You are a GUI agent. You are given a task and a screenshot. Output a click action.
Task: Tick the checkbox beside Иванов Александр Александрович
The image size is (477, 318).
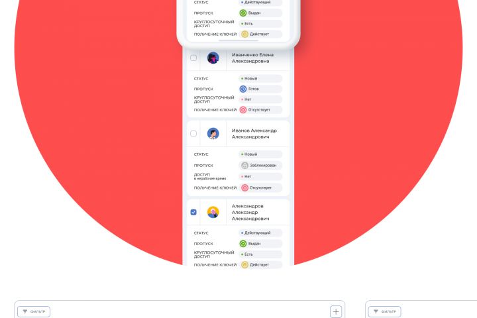pyautogui.click(x=193, y=134)
